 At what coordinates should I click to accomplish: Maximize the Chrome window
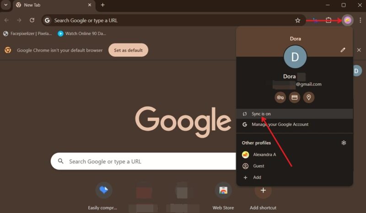[x=344, y=5]
